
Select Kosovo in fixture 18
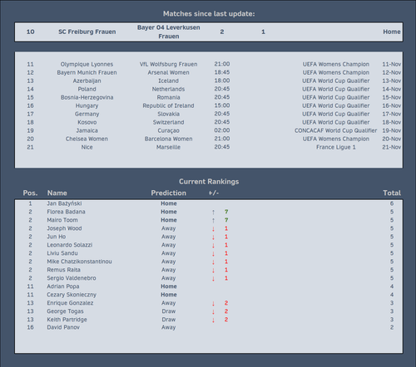87,122
